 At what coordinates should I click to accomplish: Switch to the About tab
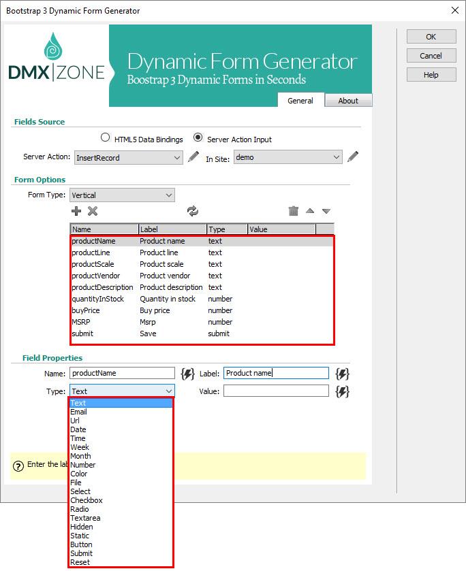348,101
